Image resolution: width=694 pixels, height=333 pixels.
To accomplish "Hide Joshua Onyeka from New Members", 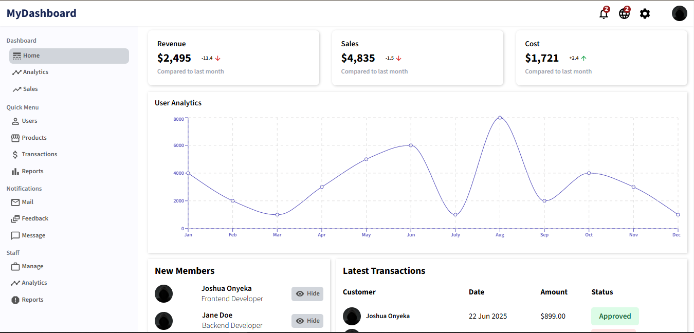I will click(307, 294).
